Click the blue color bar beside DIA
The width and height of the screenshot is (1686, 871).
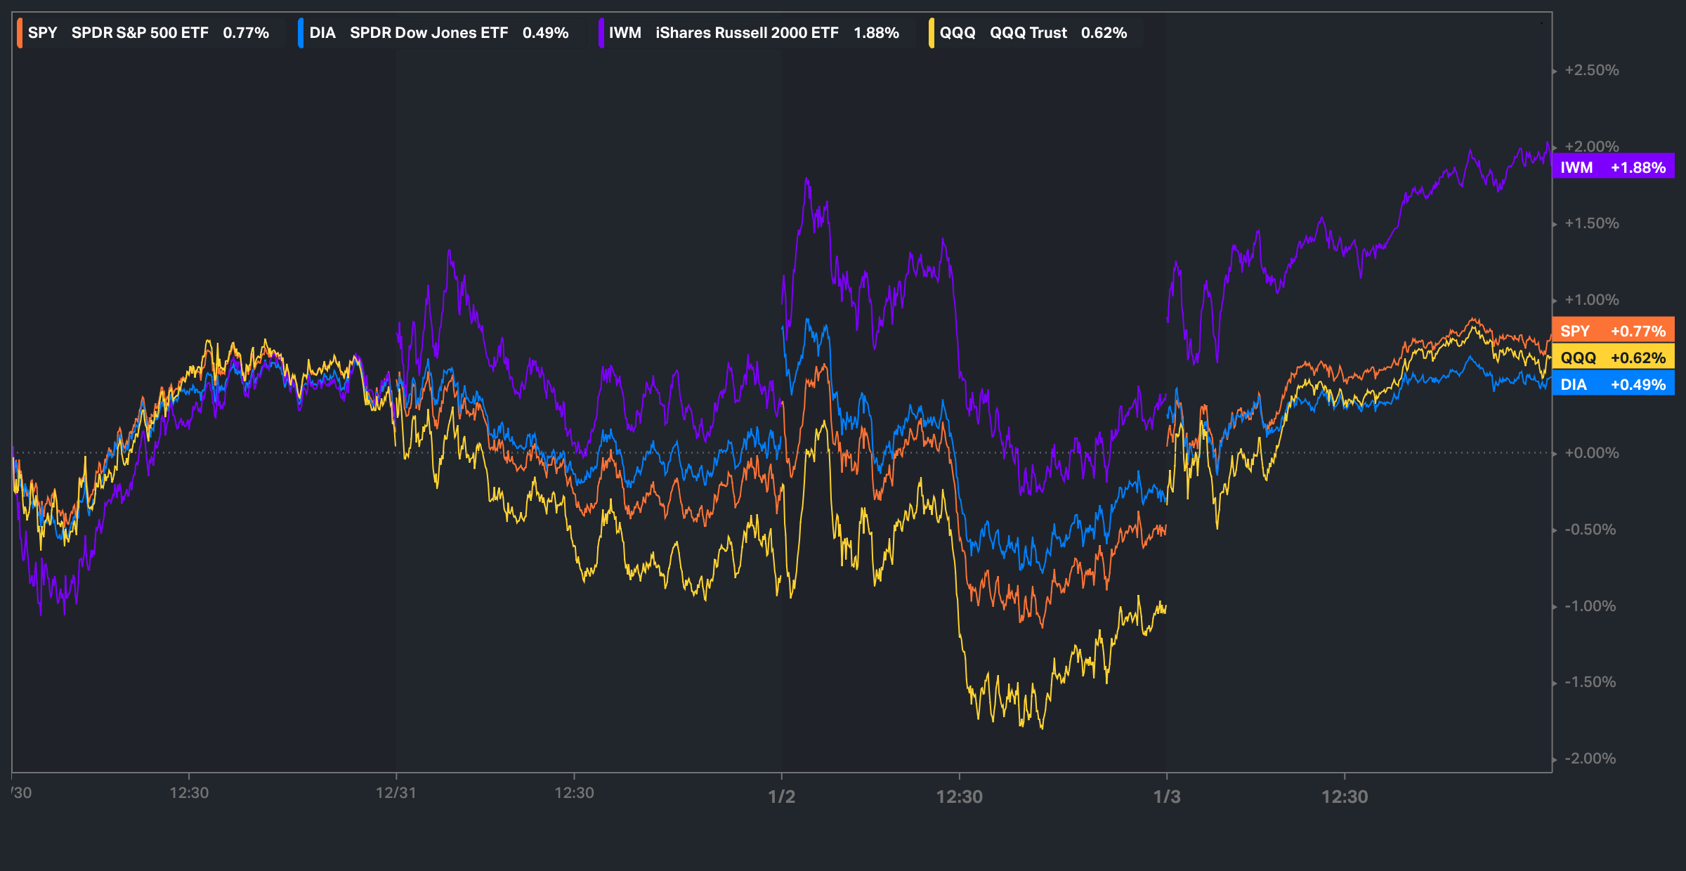click(301, 33)
